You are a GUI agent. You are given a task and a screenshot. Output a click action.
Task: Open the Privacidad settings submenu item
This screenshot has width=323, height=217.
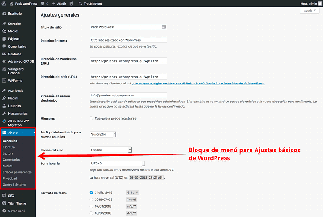(10, 178)
